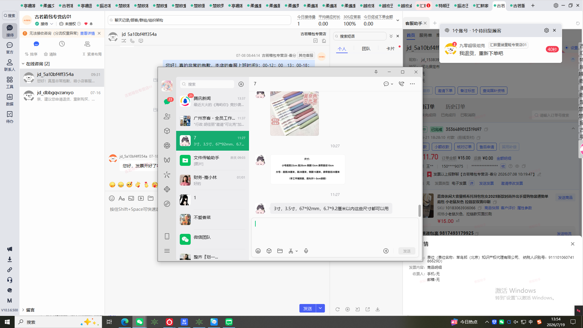Collapse the 在线咨询 [2] group

click(23, 64)
